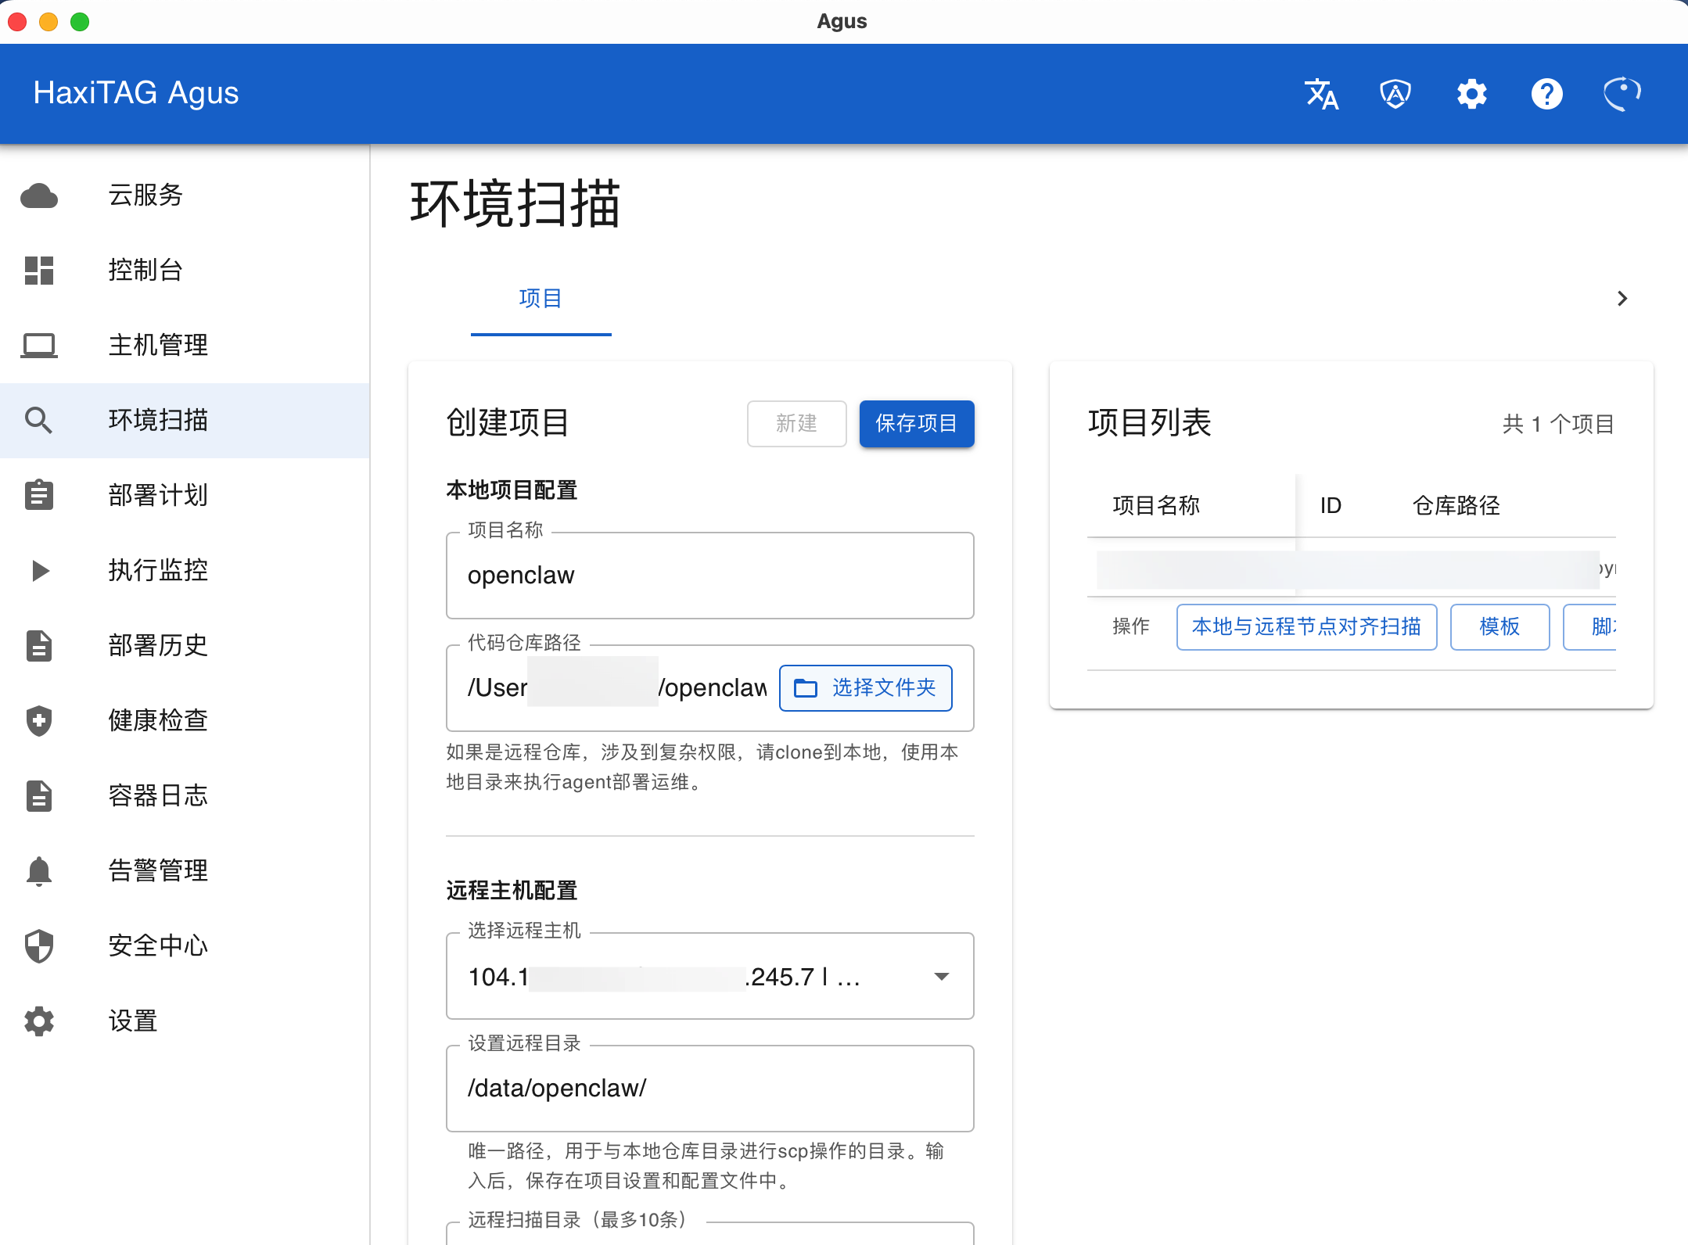Screen dimensions: 1688x1245
Task: Switch to the 项目 tab
Action: [541, 299]
